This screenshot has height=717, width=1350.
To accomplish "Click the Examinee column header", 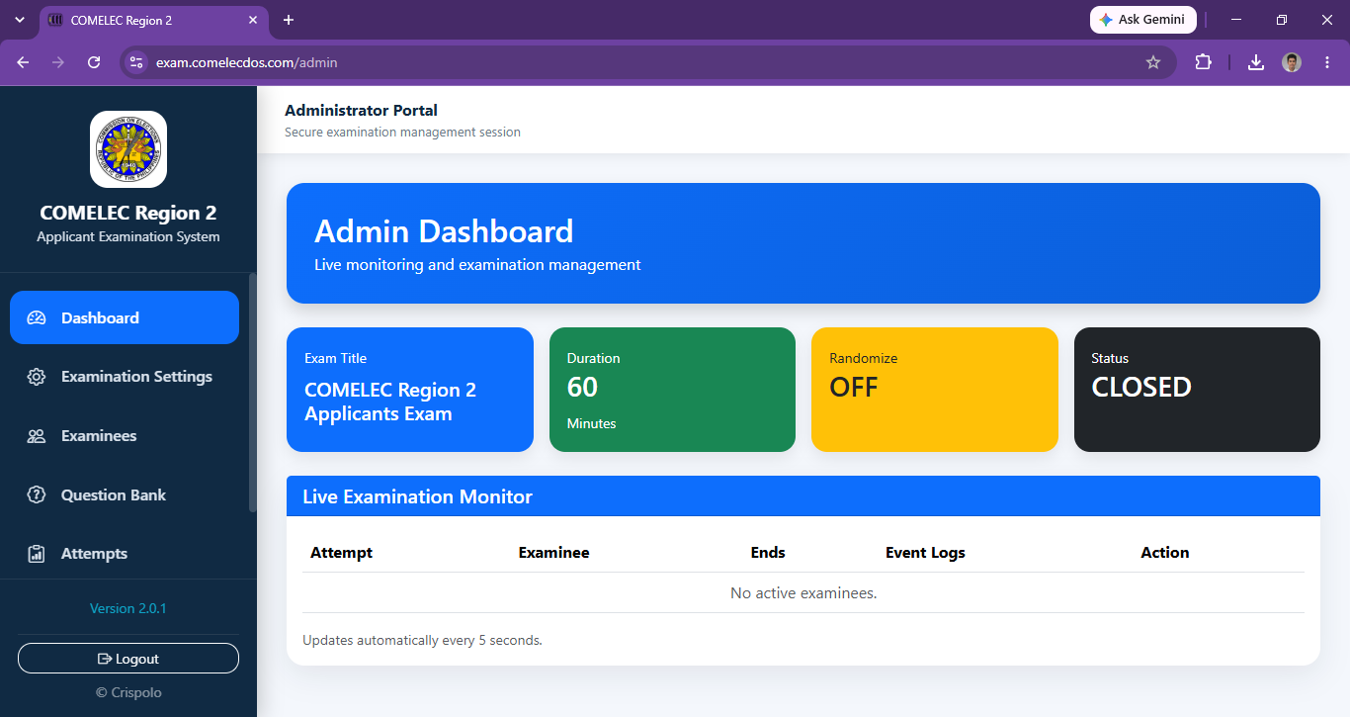I will pyautogui.click(x=553, y=553).
